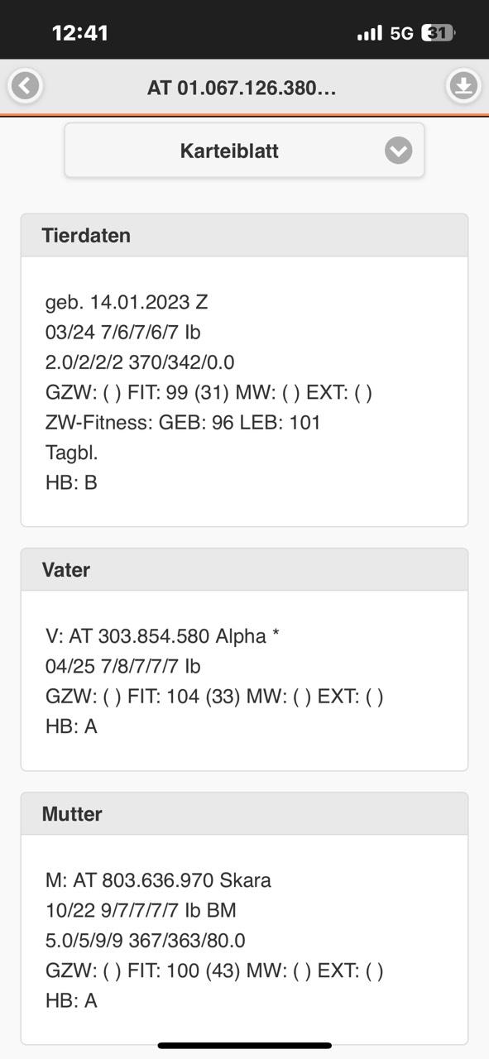The width and height of the screenshot is (489, 1059).
Task: Tap the home indicator bar
Action: [x=245, y=1046]
